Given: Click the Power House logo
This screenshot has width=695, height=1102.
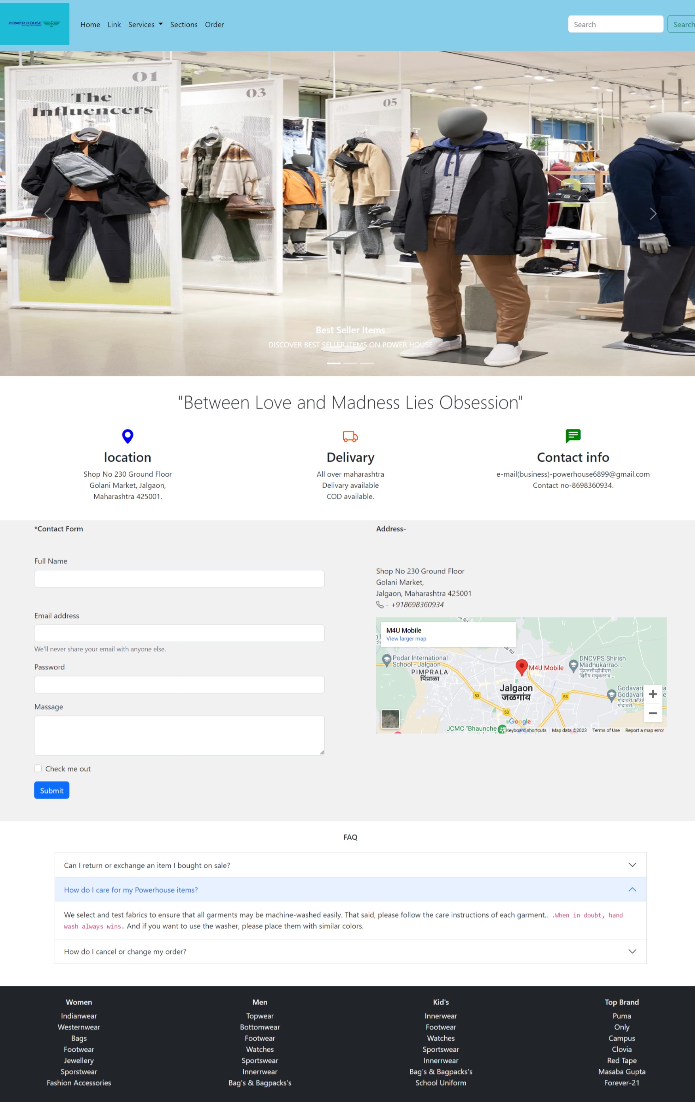Looking at the screenshot, I should tap(35, 24).
